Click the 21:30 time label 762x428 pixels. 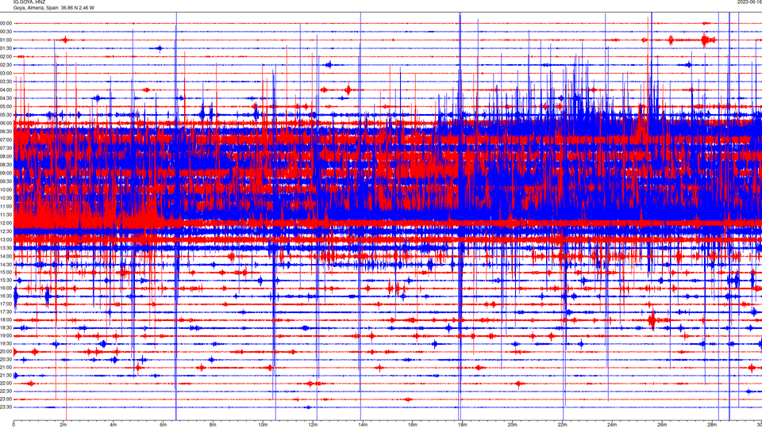(x=6, y=376)
